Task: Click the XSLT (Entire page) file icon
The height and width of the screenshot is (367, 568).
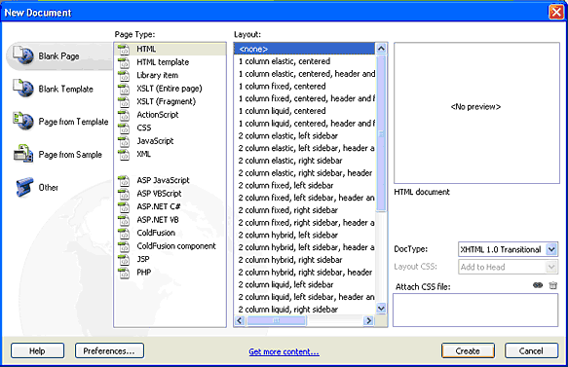Action: (x=124, y=89)
